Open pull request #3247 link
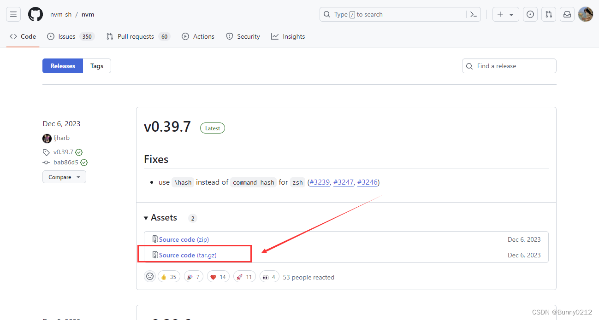 (x=344, y=182)
